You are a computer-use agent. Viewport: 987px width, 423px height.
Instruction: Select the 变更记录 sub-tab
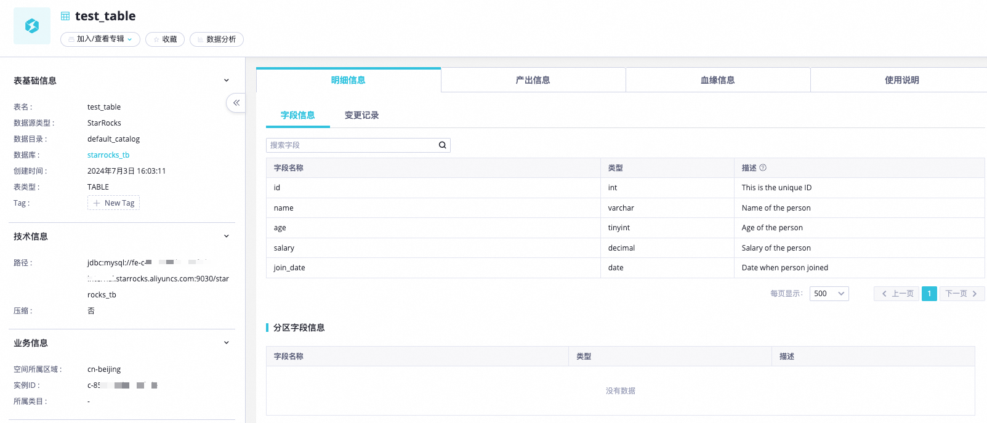tap(362, 115)
